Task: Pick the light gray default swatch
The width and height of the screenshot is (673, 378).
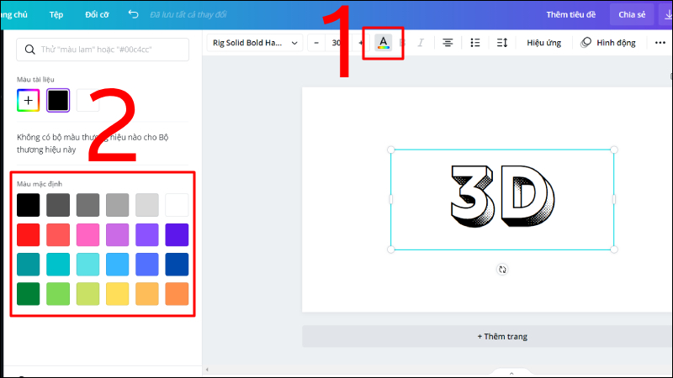Action: [x=146, y=205]
